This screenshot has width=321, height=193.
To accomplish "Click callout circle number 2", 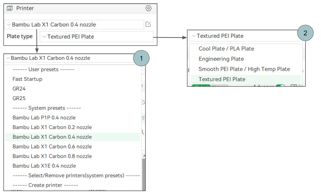I will (x=305, y=33).
